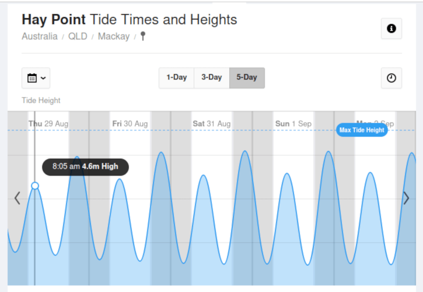423x292 pixels.
Task: Open the calendar date picker dropdown
Action: pos(36,78)
